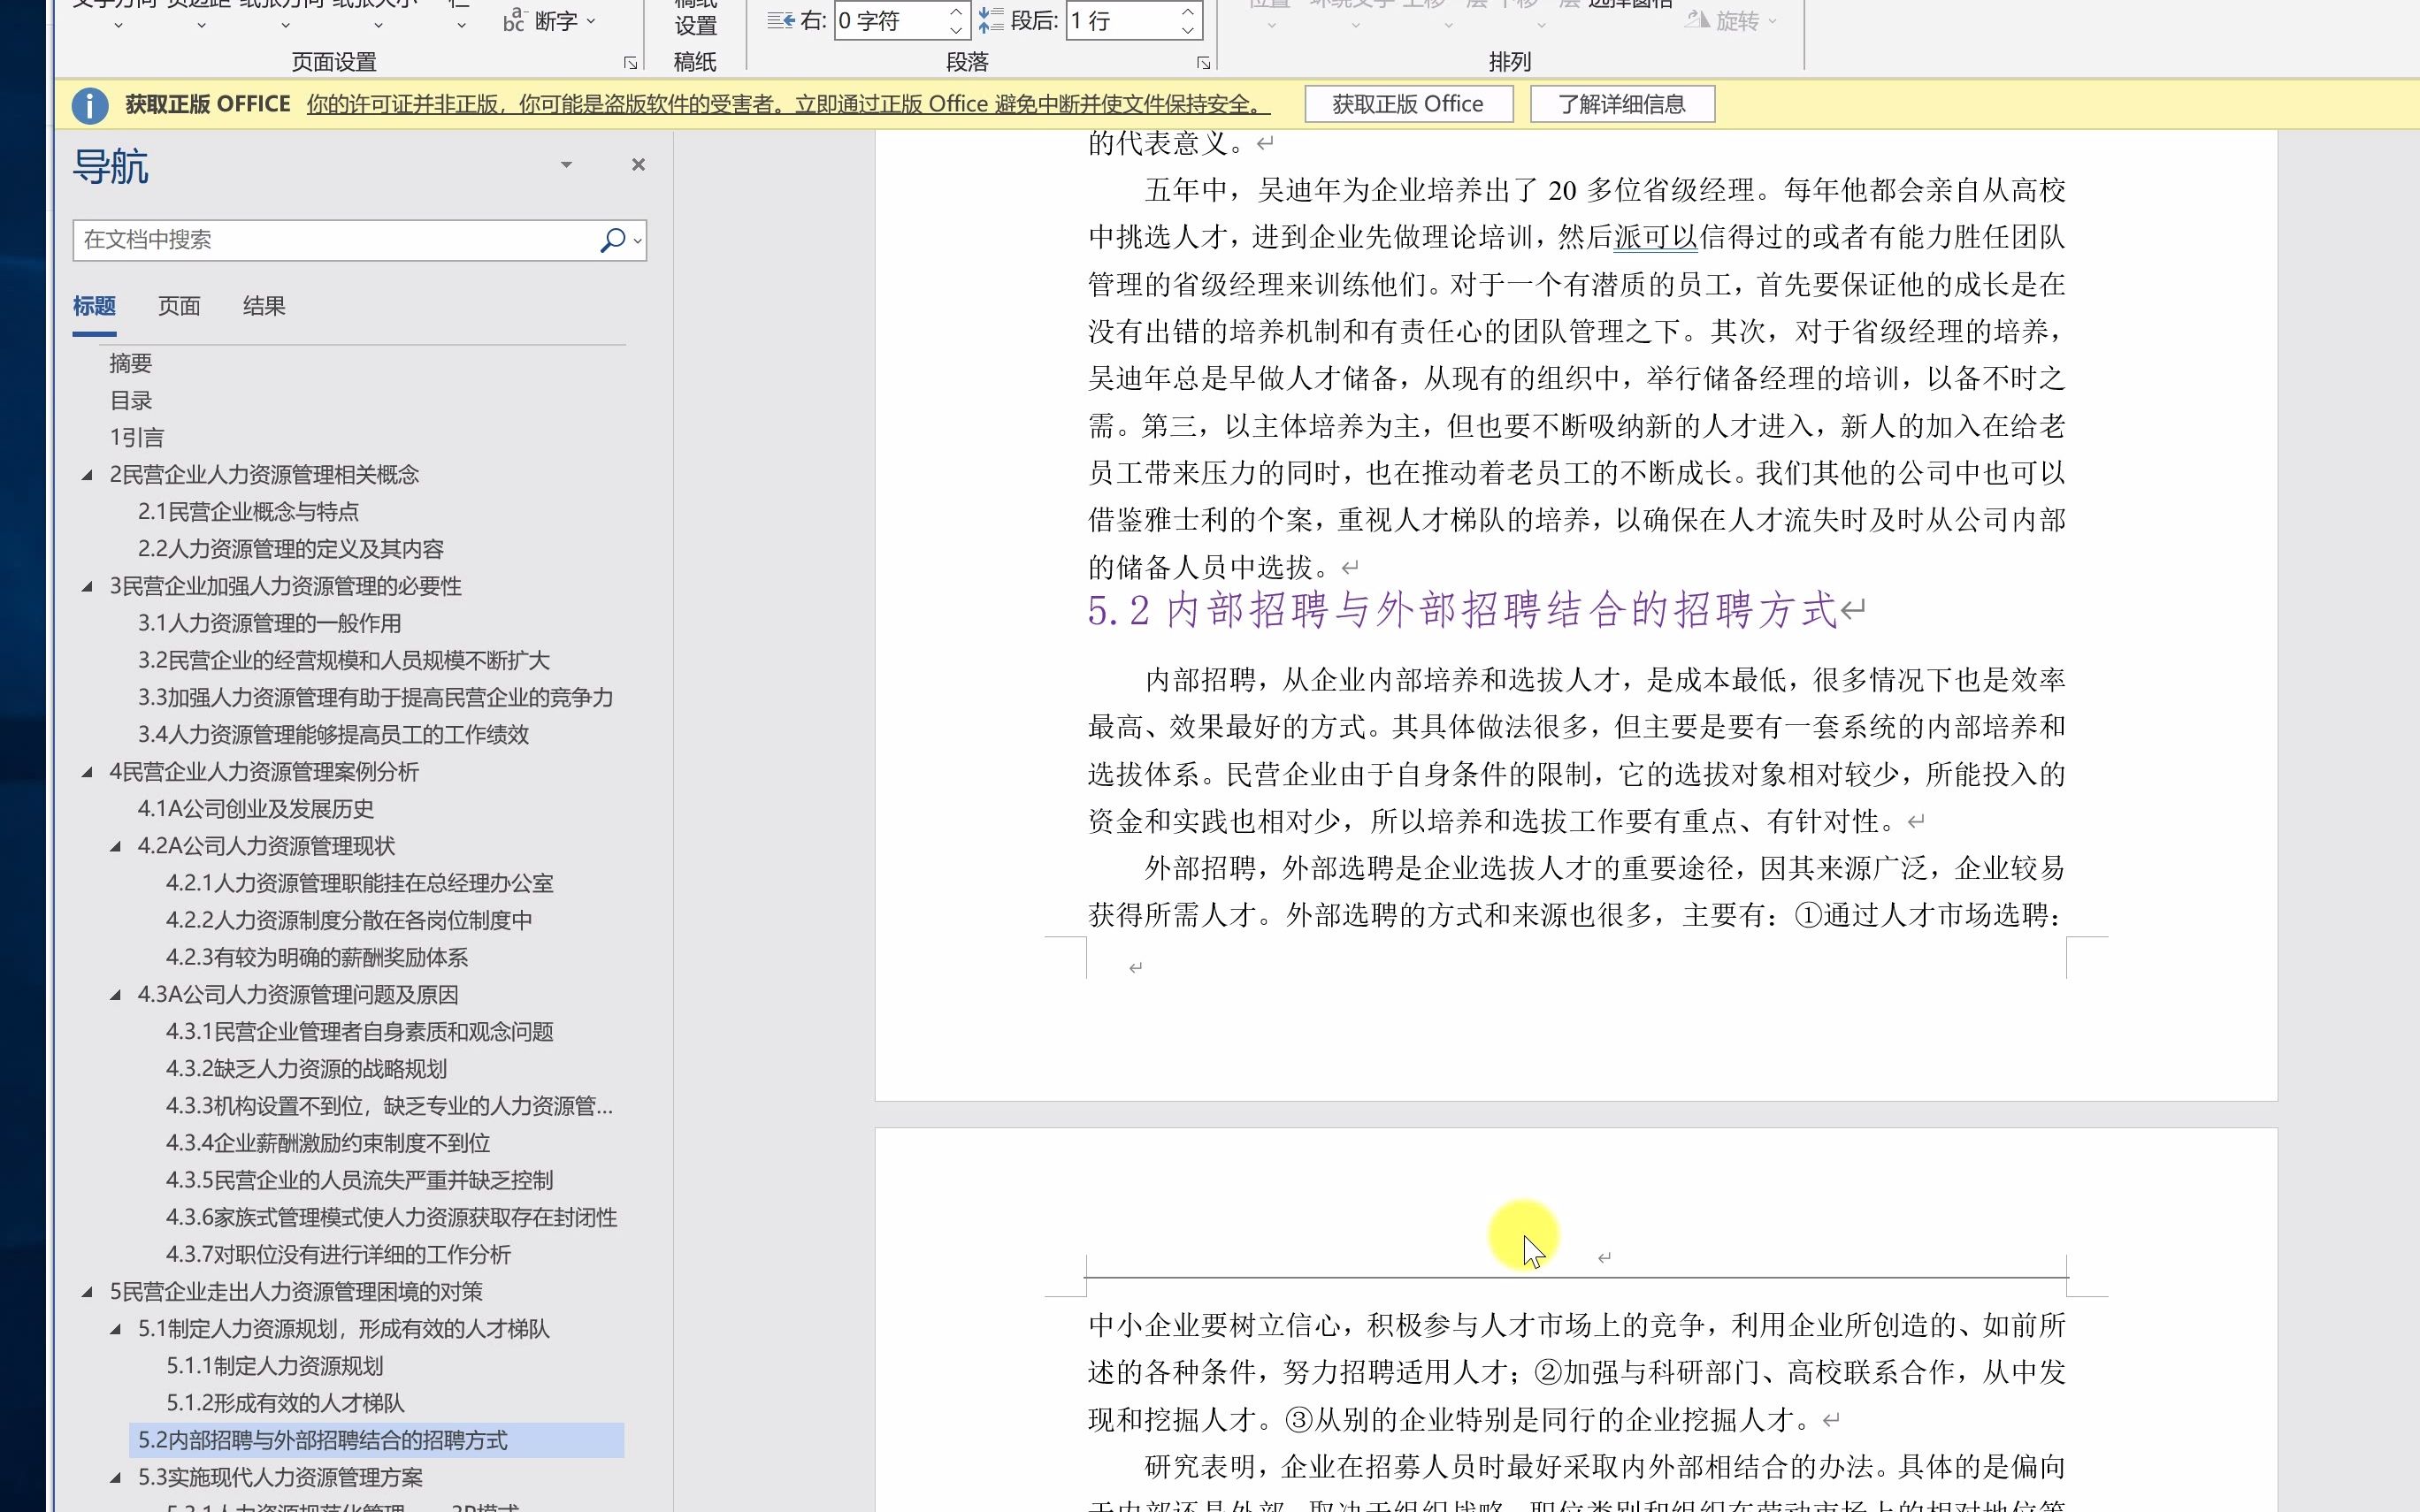Go to 4.3.7对职位没有进行详细的工作分析
This screenshot has width=2420, height=1512.
click(338, 1254)
